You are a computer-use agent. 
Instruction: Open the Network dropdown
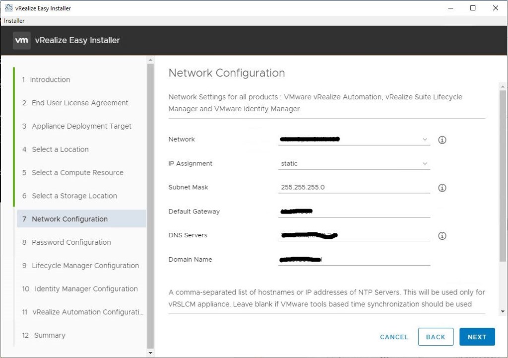pyautogui.click(x=354, y=140)
